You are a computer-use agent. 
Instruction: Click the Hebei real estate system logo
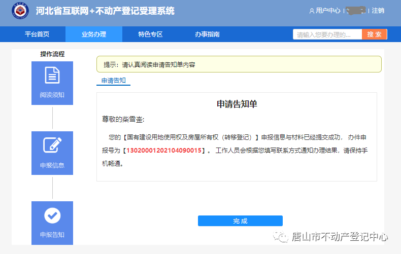pos(20,11)
